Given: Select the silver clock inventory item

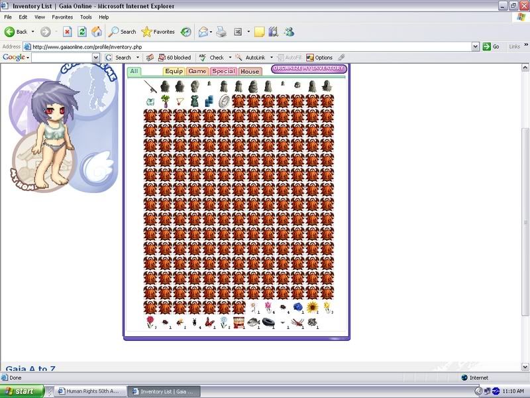Looking at the screenshot, I should point(224,101).
